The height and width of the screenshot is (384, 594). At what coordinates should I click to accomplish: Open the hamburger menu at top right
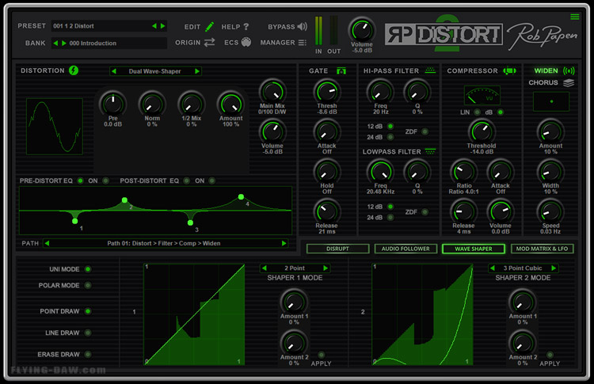[x=575, y=17]
